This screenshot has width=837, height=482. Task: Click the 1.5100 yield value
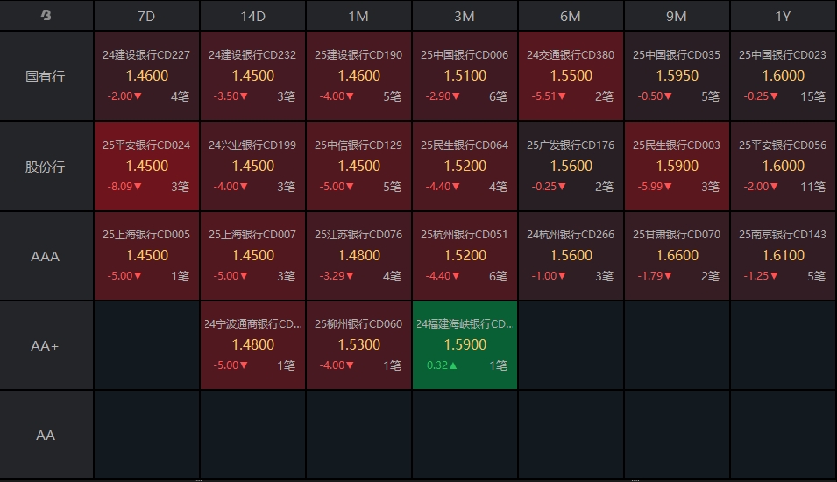click(x=465, y=75)
